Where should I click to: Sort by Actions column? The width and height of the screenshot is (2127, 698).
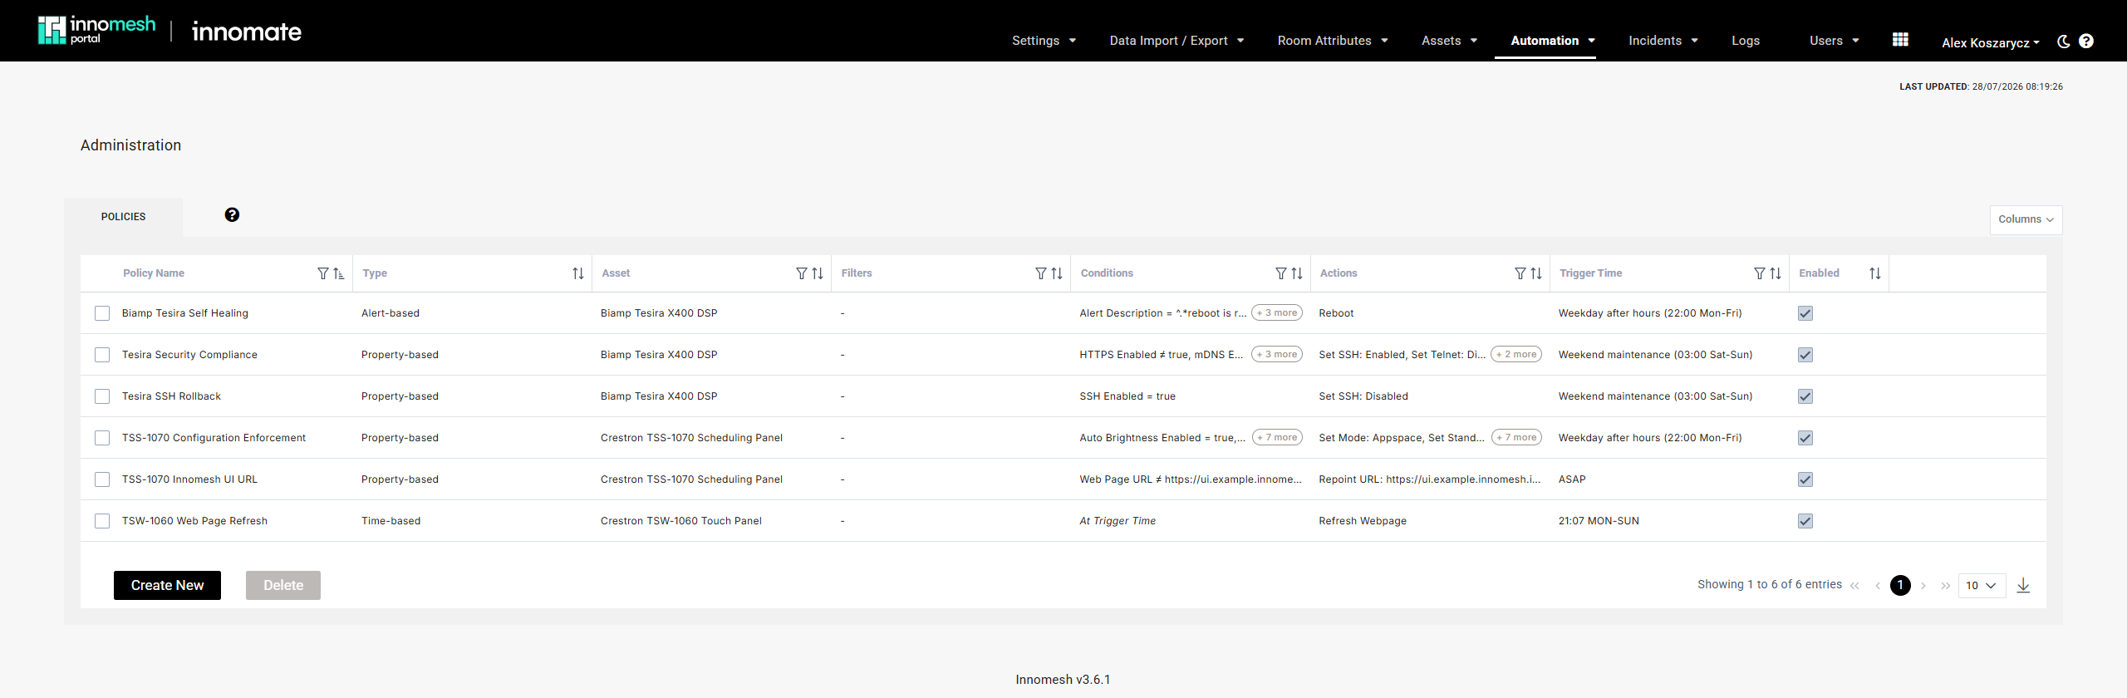click(x=1536, y=273)
